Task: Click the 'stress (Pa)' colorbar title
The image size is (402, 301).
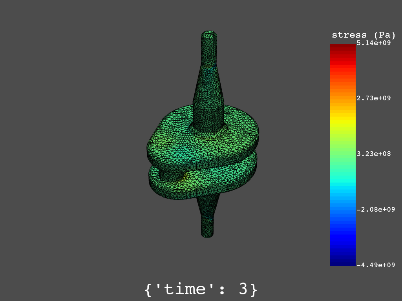Action: coord(363,35)
